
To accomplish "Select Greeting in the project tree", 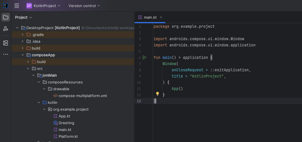I will (66, 123).
